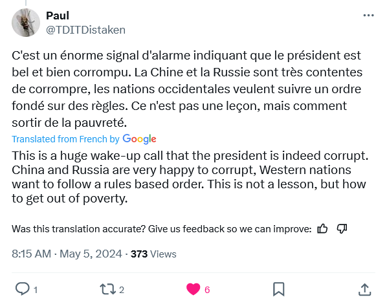Viewport: 387px width, 306px height.
Task: Click 'Translated from French by' link
Action: 65,139
